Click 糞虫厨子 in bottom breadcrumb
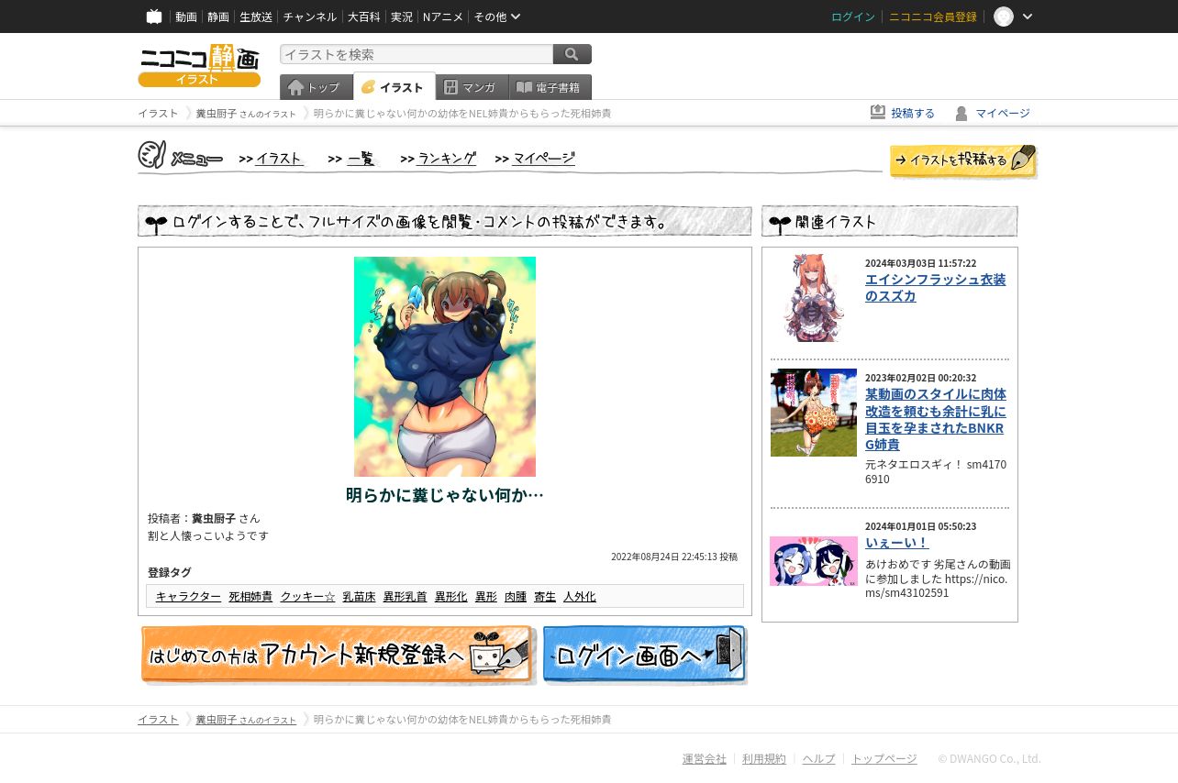This screenshot has height=783, width=1178. [x=216, y=719]
